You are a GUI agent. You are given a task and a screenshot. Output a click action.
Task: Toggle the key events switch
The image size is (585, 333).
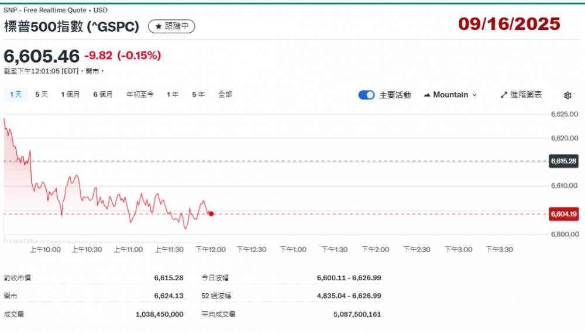[x=366, y=95]
